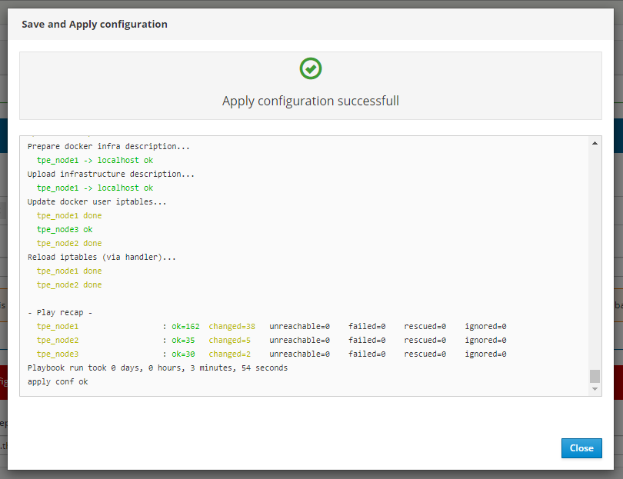Click the log scrollbar up arrow
The height and width of the screenshot is (479, 623).
[595, 143]
